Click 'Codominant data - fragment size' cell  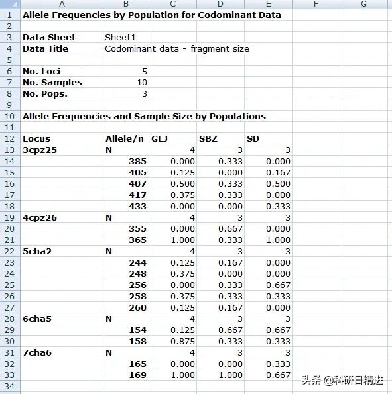point(177,49)
